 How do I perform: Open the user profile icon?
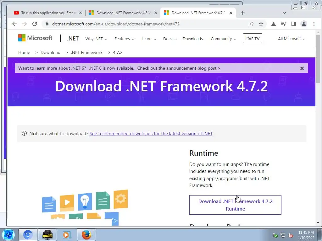point(304,24)
